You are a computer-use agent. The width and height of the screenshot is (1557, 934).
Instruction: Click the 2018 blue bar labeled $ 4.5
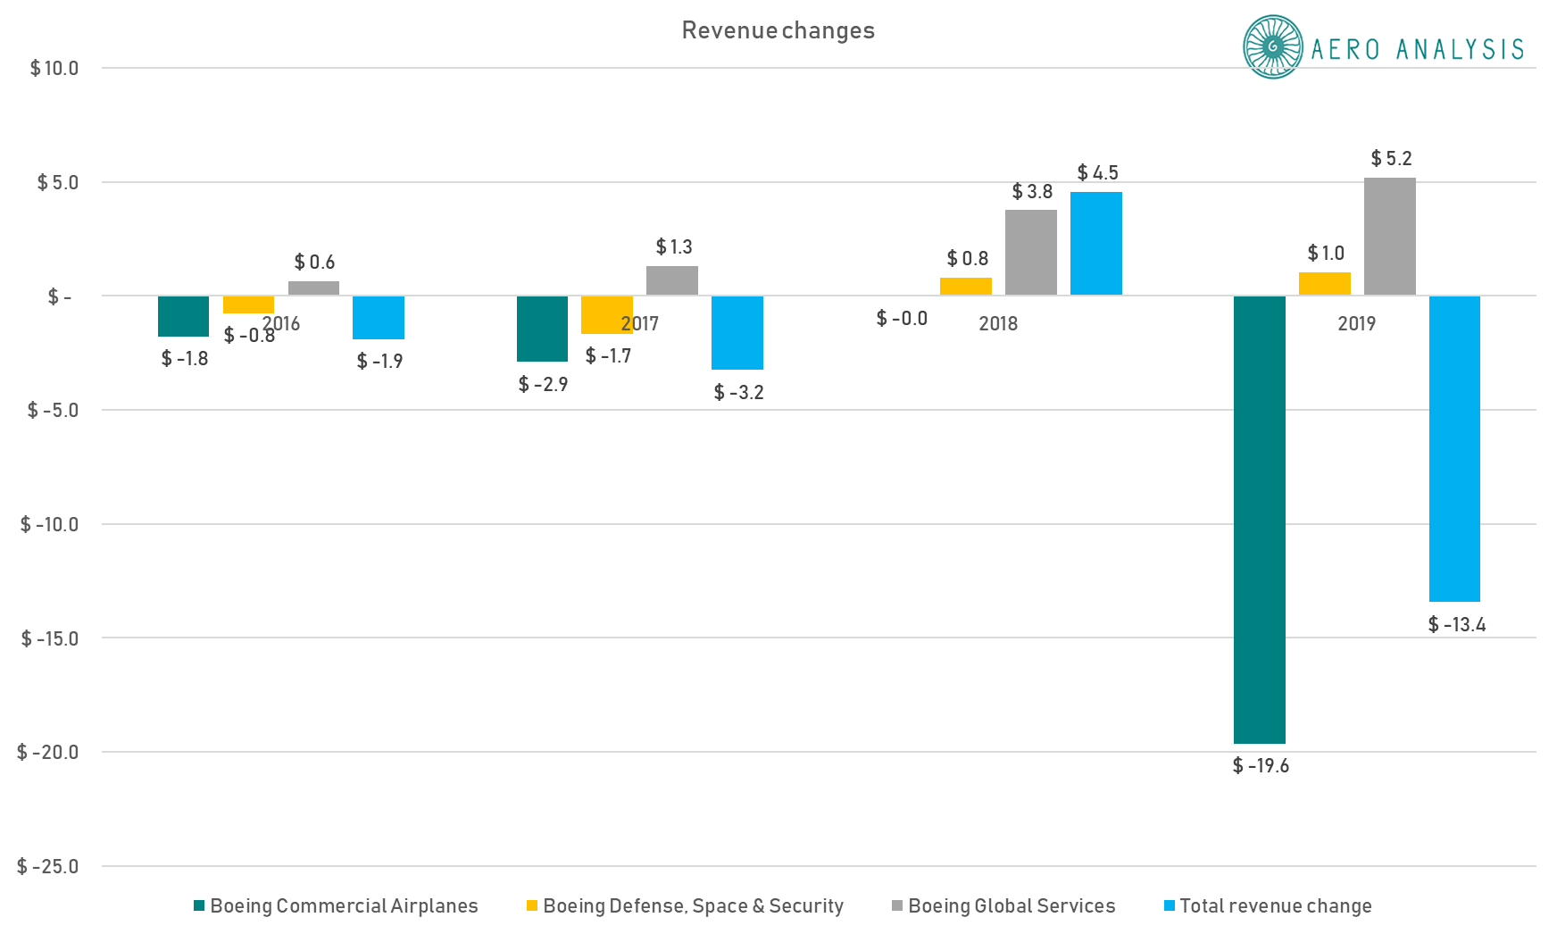(1096, 244)
